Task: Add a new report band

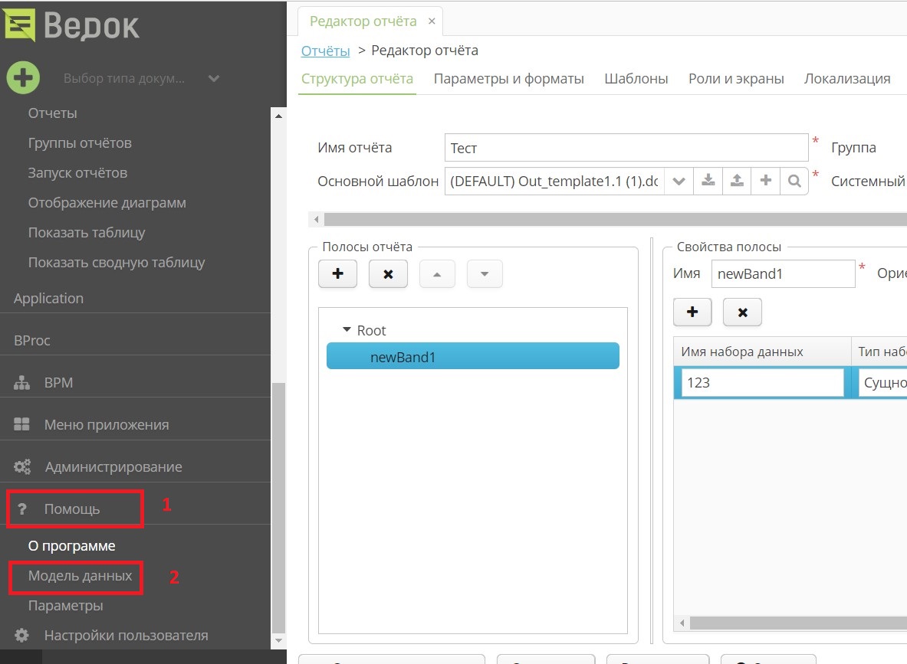Action: (x=337, y=273)
